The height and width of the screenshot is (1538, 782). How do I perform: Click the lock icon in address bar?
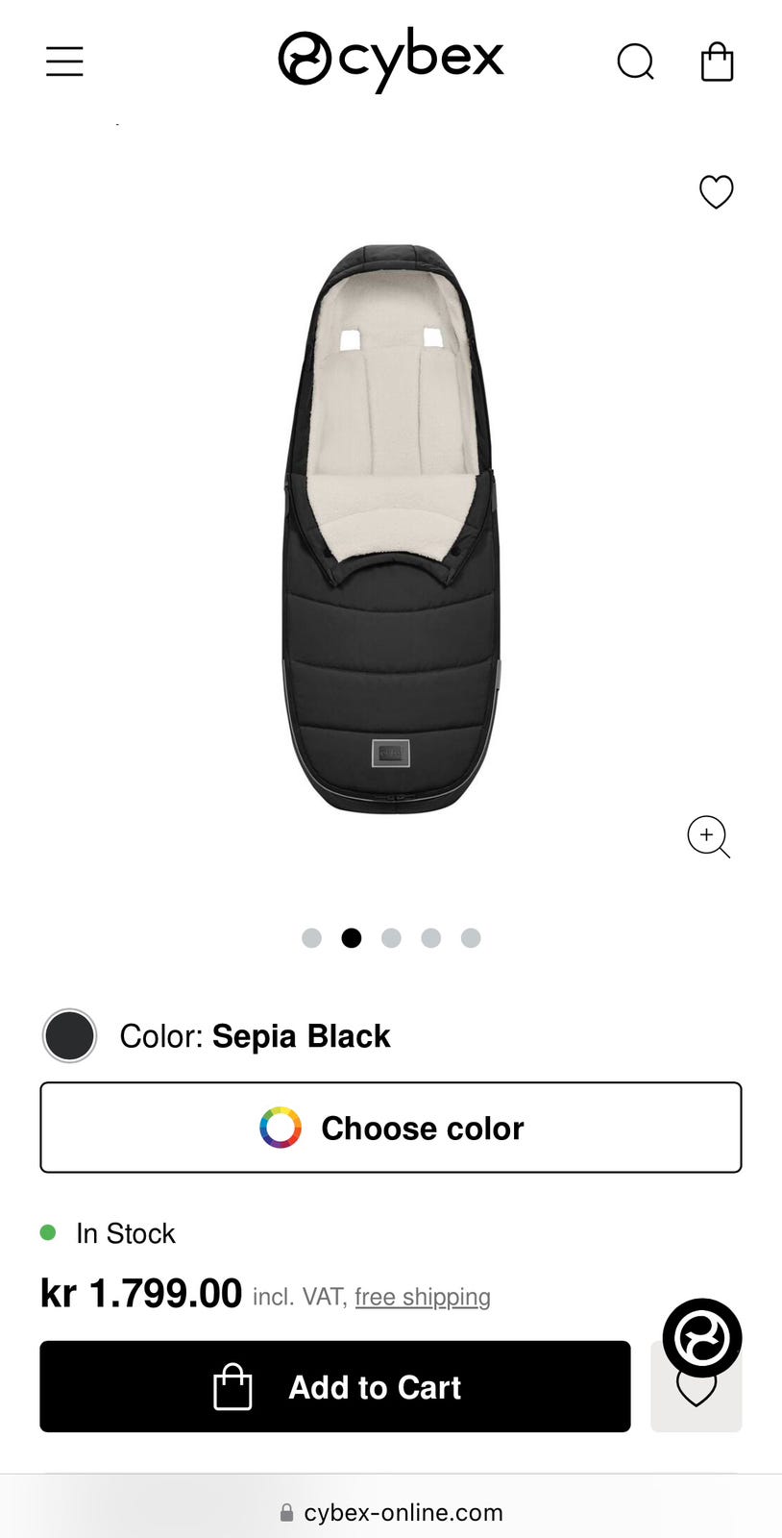tap(286, 1513)
